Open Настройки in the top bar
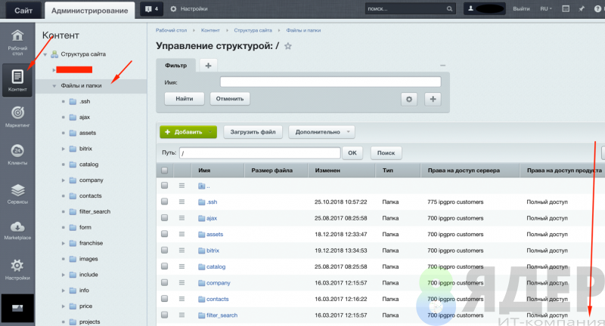Viewport: 605px width, 326px height. (x=189, y=9)
